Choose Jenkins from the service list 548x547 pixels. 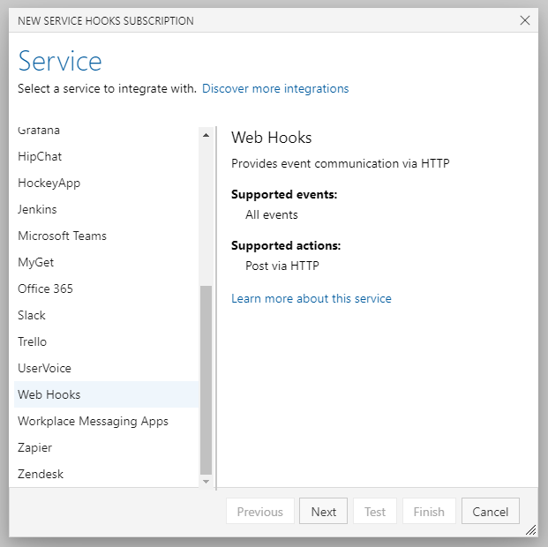click(106, 209)
